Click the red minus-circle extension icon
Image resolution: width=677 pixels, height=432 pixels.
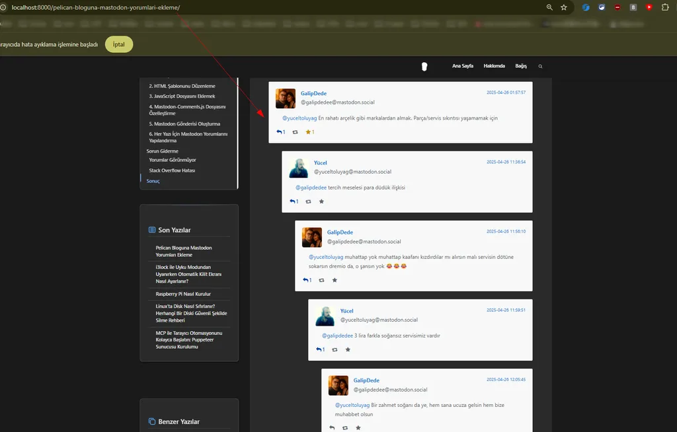pos(617,7)
